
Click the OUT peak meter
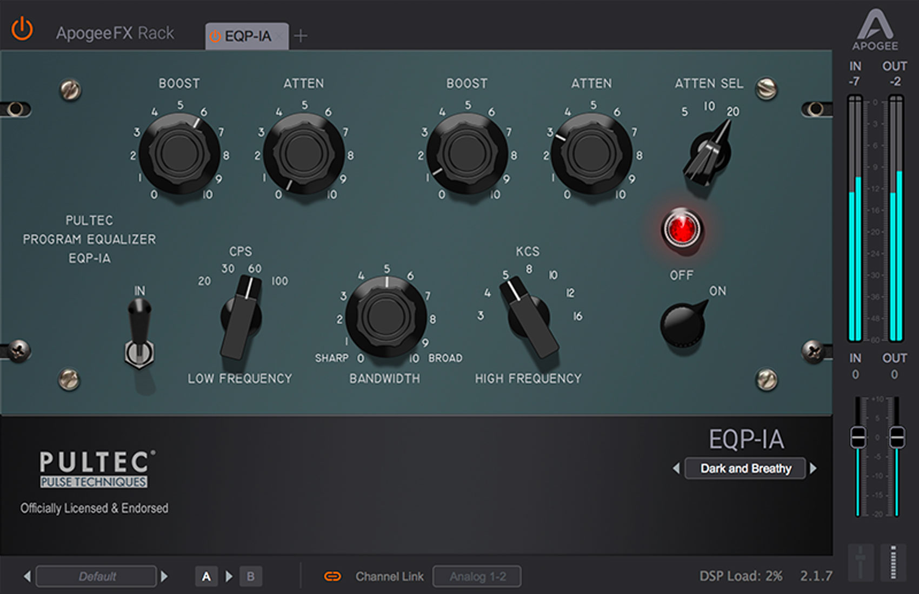pos(896,218)
